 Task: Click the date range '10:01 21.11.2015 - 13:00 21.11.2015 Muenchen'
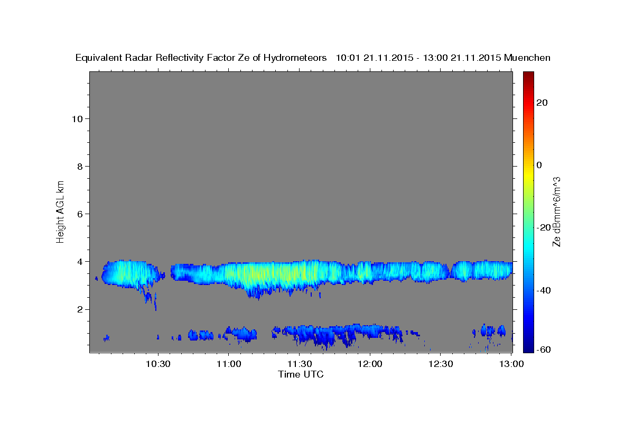pyautogui.click(x=443, y=58)
